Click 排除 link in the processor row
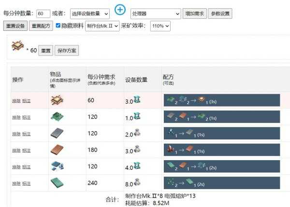This screenshot has height=207, width=290. [x=16, y=101]
